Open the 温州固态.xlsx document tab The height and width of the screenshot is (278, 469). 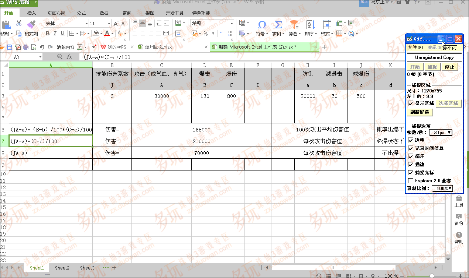point(158,47)
